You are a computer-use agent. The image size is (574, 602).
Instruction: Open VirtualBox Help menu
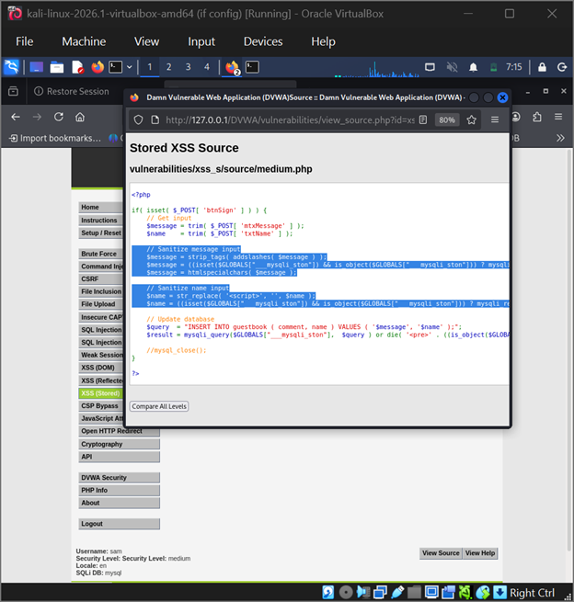323,41
